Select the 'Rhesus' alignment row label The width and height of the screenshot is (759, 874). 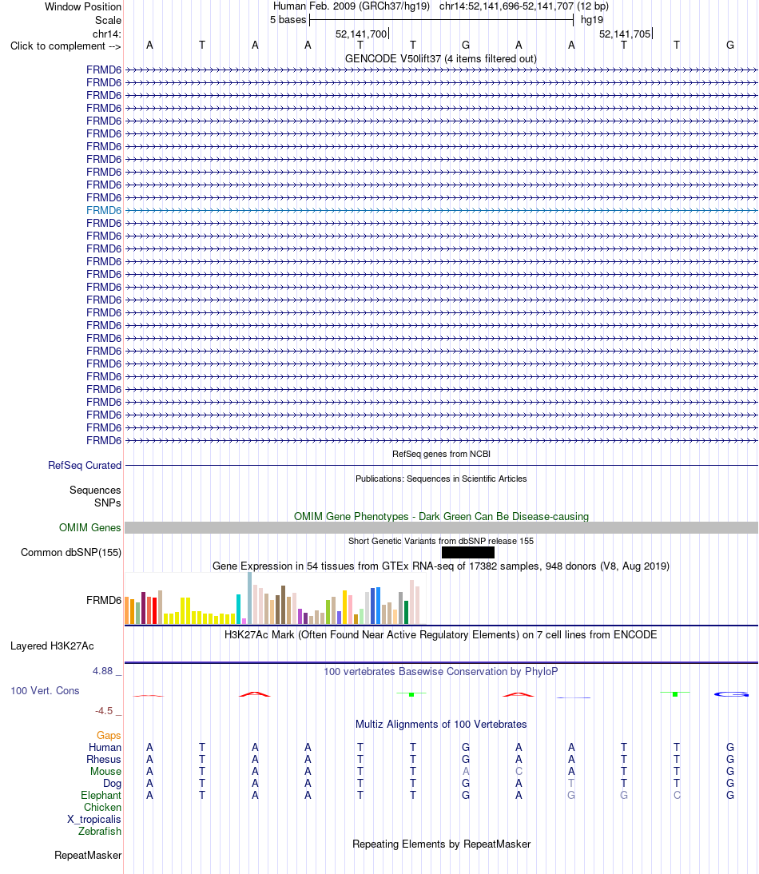(104, 760)
